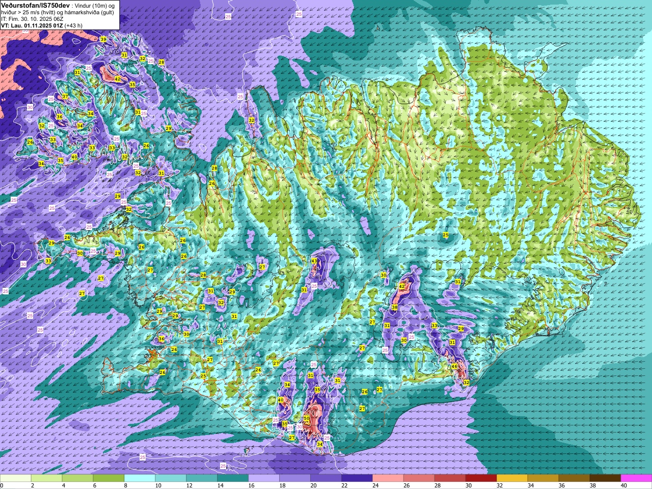Select the 24–26 m/s pink legend swatch
The width and height of the screenshot is (652, 489).
[x=388, y=478]
